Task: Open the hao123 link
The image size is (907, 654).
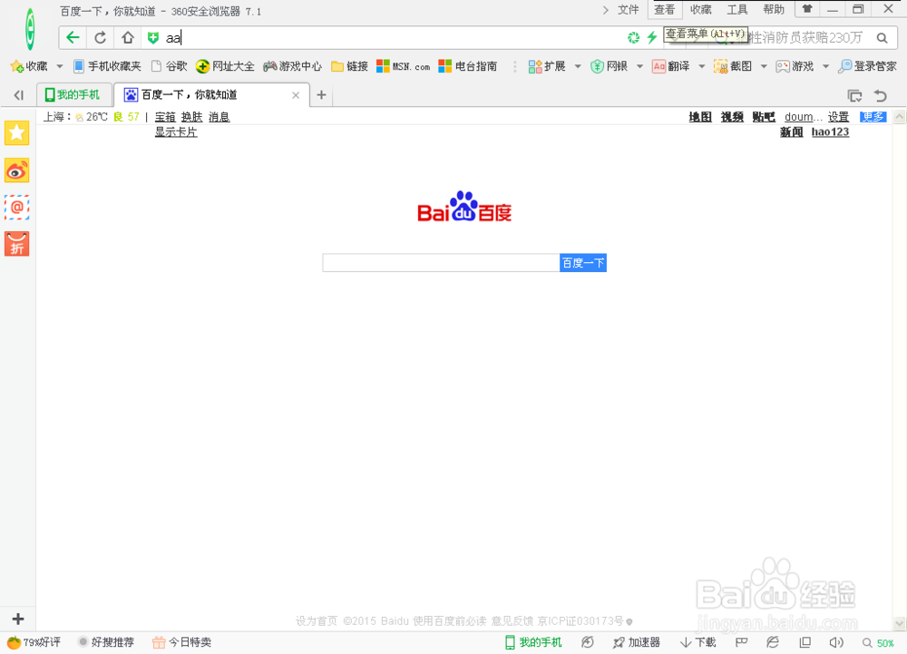Action: [x=830, y=132]
